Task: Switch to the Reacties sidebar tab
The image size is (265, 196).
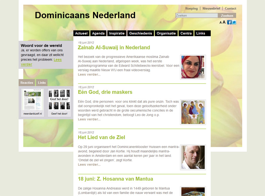Action: tap(27, 83)
